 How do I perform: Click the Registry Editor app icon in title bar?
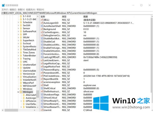click(x=3, y=5)
